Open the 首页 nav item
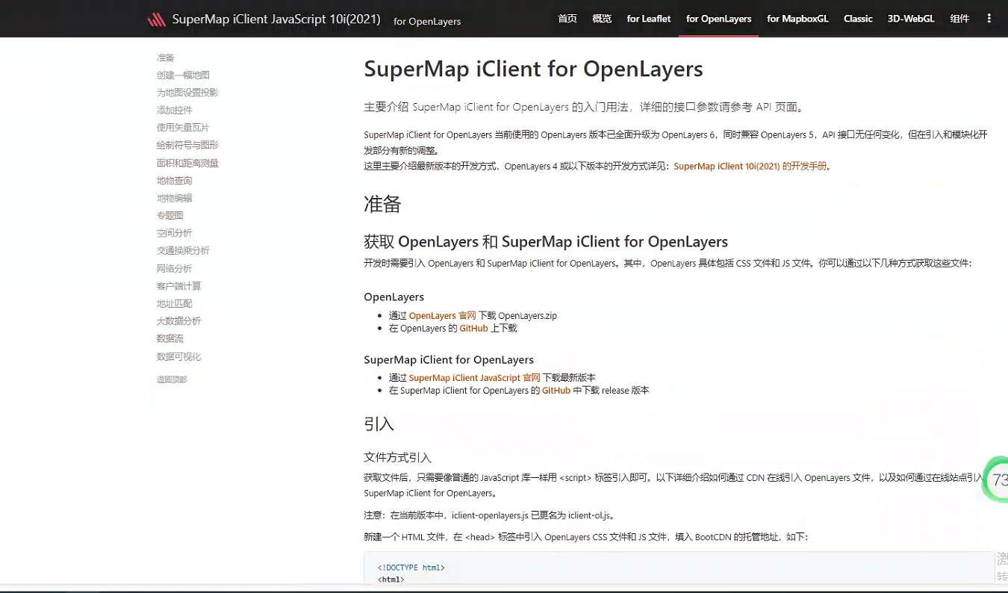The height and width of the screenshot is (593, 1008). click(567, 19)
